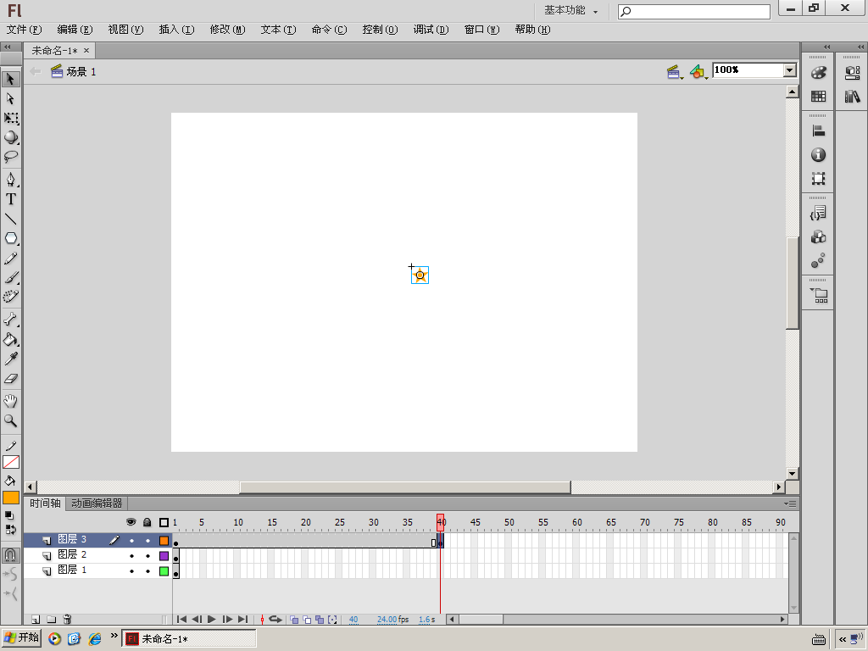868x651 pixels.
Task: Open the 基本功能 workspace dropdown
Action: (x=570, y=11)
